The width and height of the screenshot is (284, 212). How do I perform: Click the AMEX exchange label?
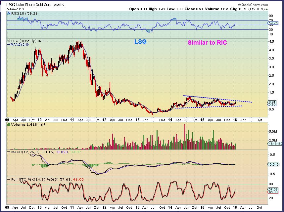(x=59, y=5)
